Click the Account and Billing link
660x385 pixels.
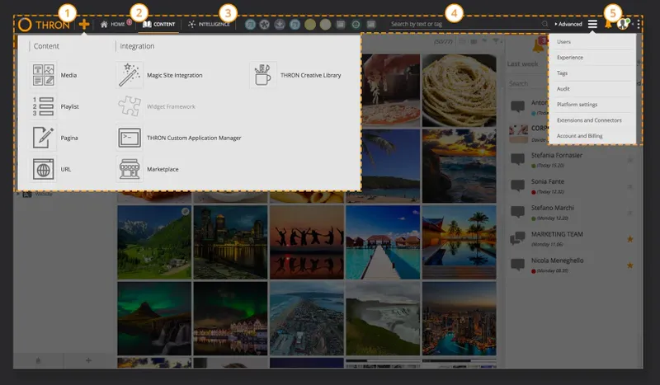pos(580,135)
